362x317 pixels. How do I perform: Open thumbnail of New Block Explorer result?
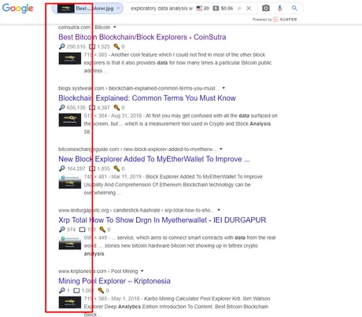pyautogui.click(x=70, y=182)
